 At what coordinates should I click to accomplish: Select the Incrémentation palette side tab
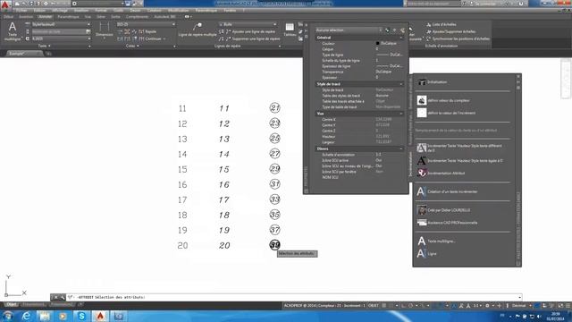click(x=410, y=165)
